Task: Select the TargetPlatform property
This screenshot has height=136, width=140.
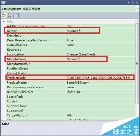Action: point(18,115)
